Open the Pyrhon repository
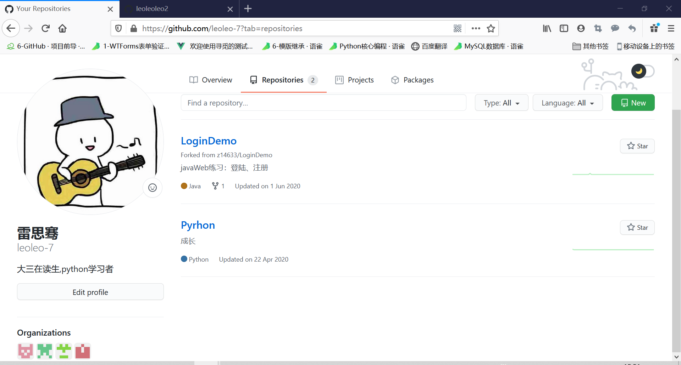Screen dimensions: 681x365 198,225
